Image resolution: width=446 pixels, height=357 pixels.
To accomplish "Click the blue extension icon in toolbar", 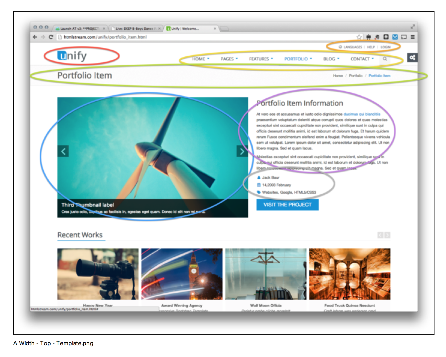I will point(395,37).
